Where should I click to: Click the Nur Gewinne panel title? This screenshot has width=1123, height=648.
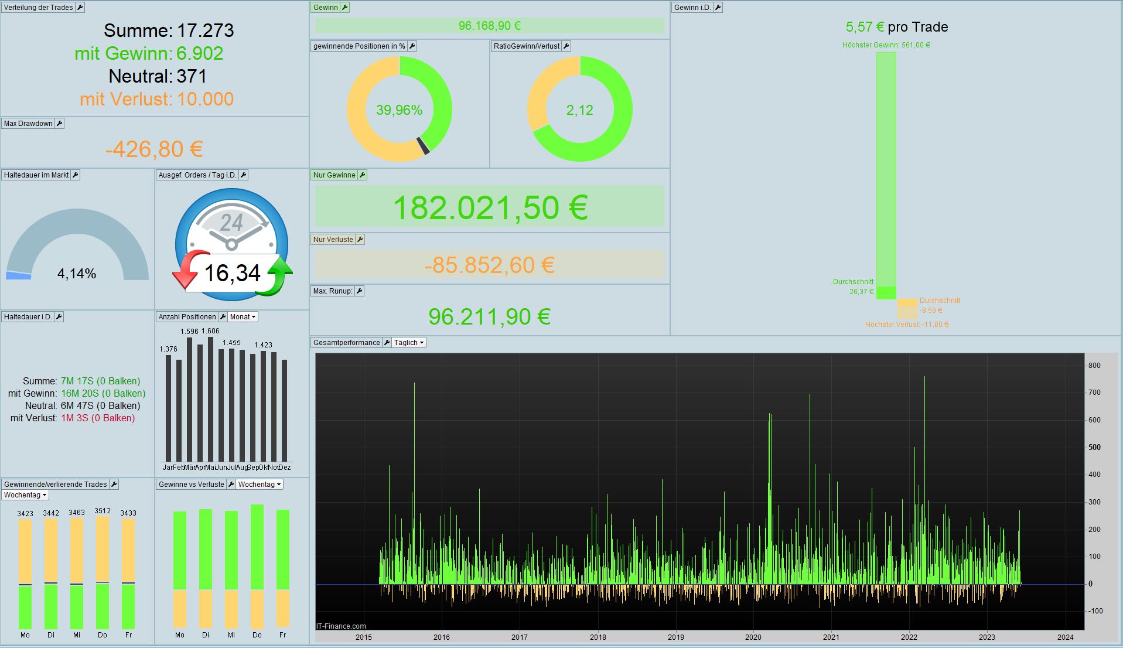pos(334,175)
